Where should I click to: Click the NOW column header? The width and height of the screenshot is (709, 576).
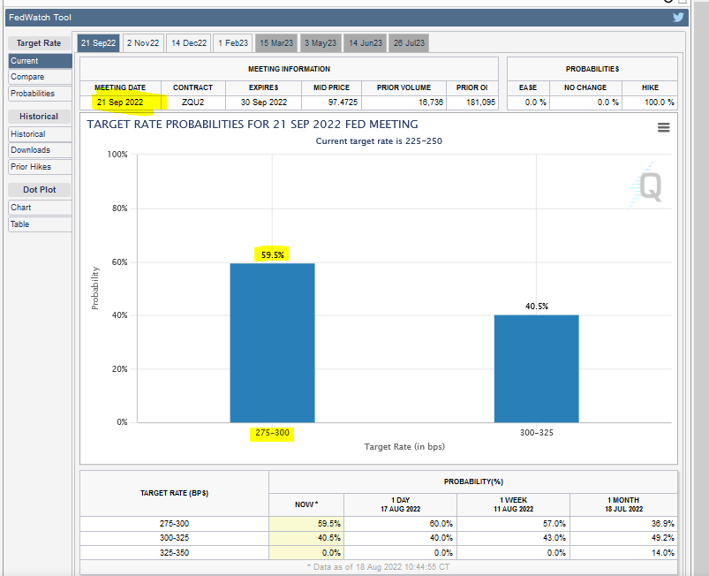coord(306,504)
